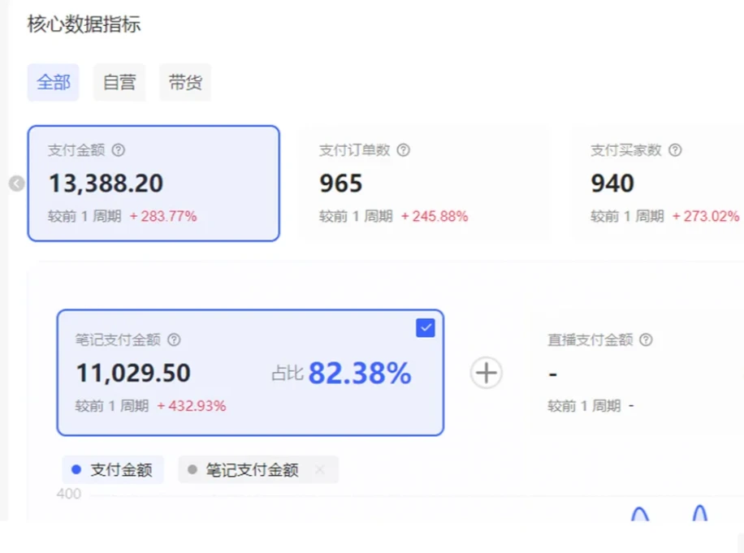744x553 pixels.
Task: Remove 笔记支付金额 legend tag with its X icon
Action: coord(320,469)
